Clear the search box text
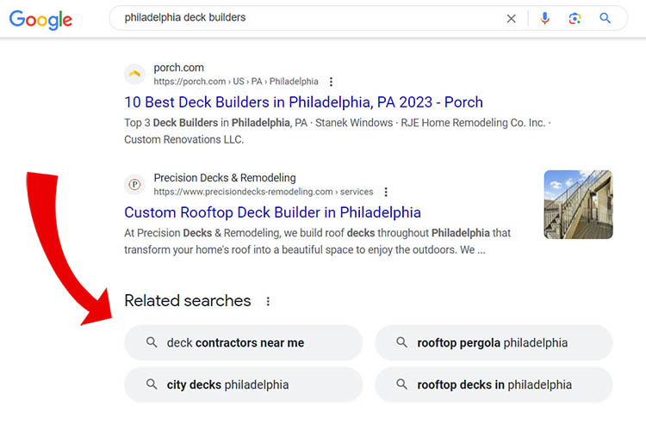Screen dimensions: 646x423 click(512, 18)
